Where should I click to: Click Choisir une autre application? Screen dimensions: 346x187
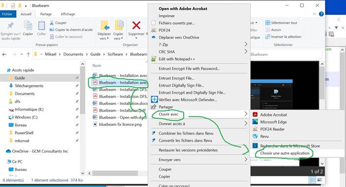tap(285, 153)
